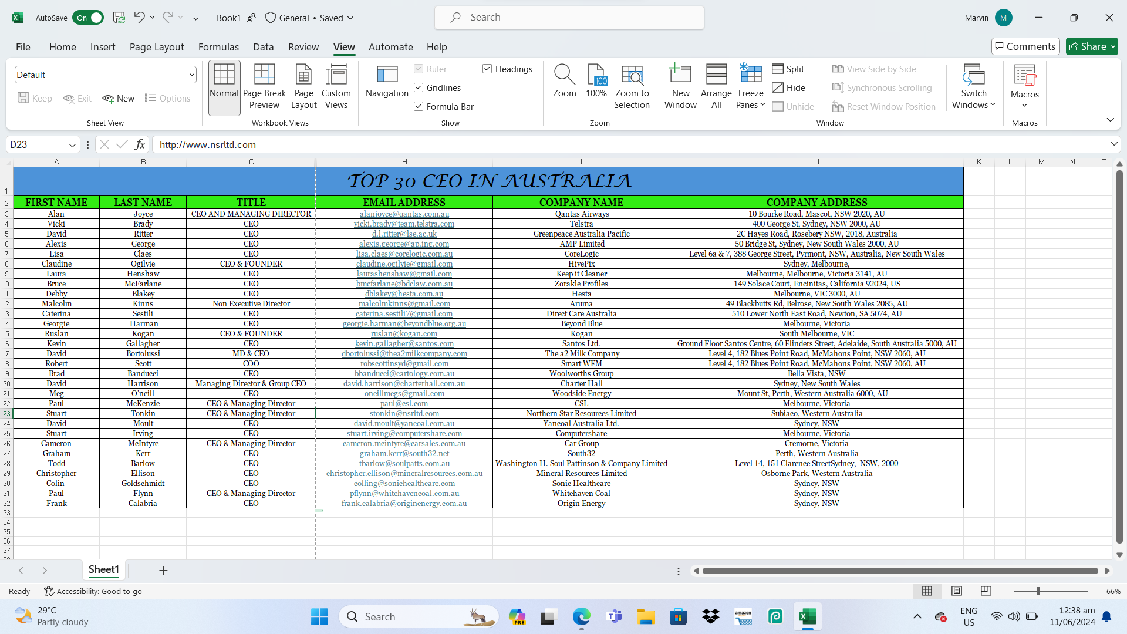Click the Accessibility: Good to go status

[x=93, y=591]
